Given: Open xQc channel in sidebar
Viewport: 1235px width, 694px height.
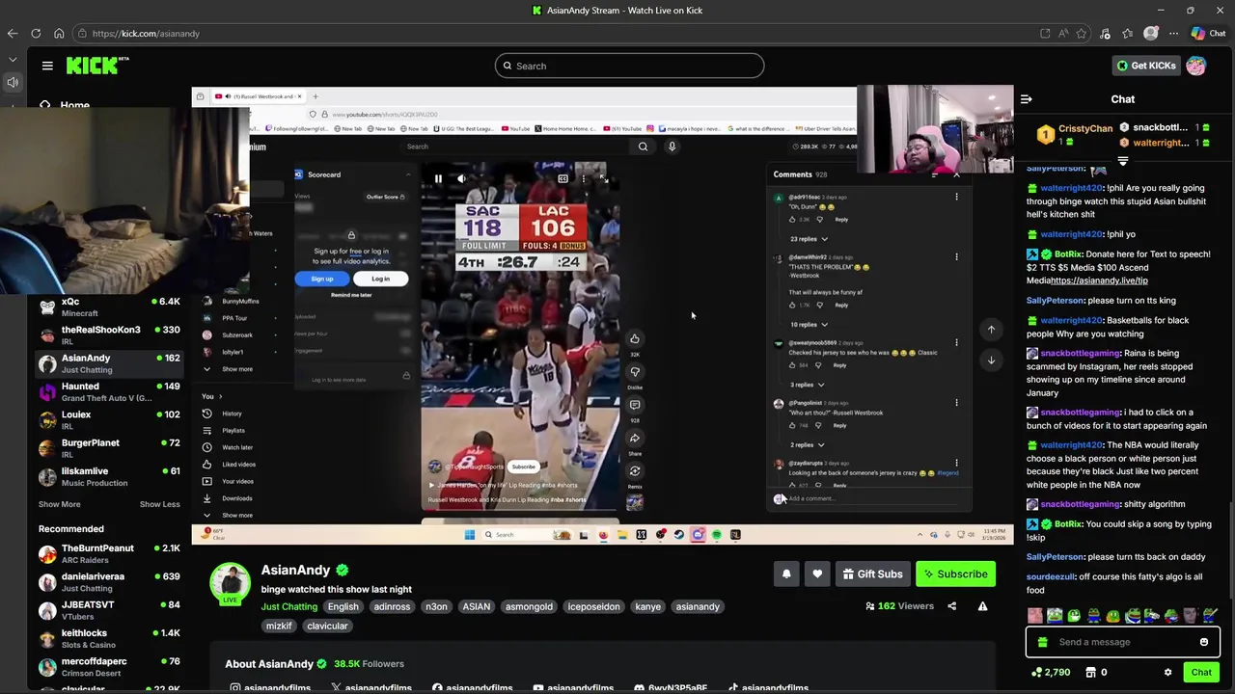Looking at the screenshot, I should 109,307.
